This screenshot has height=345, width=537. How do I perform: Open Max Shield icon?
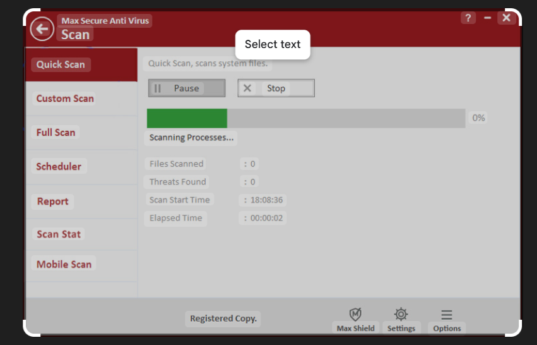click(x=355, y=314)
